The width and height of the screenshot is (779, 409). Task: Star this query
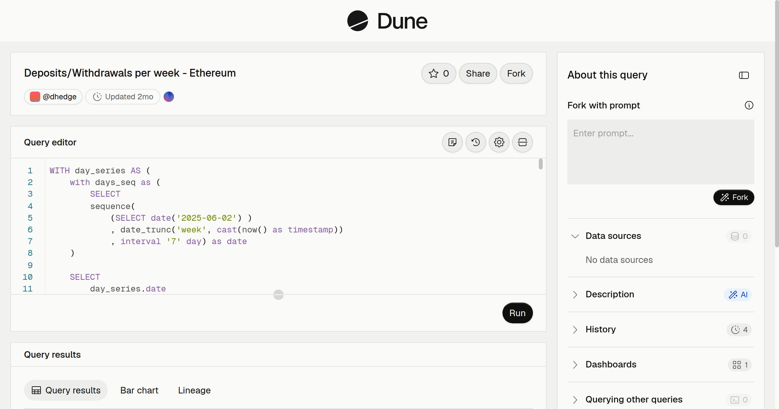tap(439, 73)
